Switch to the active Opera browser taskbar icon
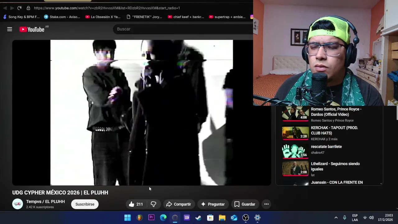The height and width of the screenshot is (224, 398). click(x=175, y=217)
